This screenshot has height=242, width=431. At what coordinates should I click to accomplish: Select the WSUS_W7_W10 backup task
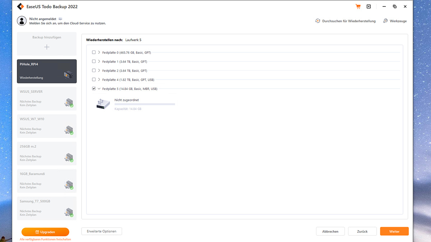coord(47,126)
